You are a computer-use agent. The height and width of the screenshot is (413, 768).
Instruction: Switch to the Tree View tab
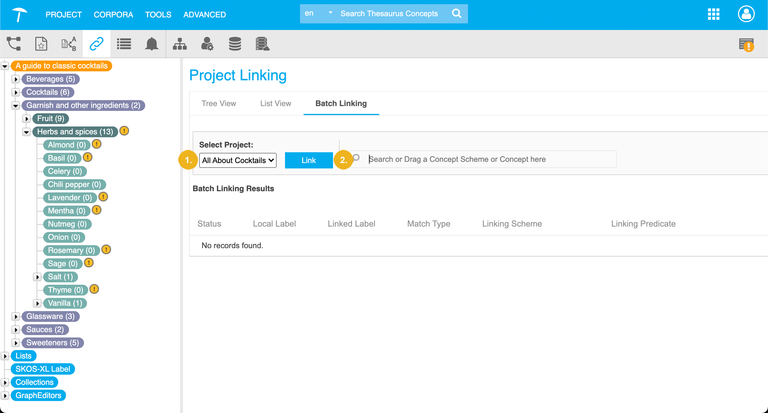tap(219, 103)
